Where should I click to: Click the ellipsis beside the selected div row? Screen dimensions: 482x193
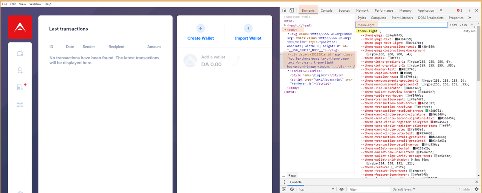coord(282,55)
